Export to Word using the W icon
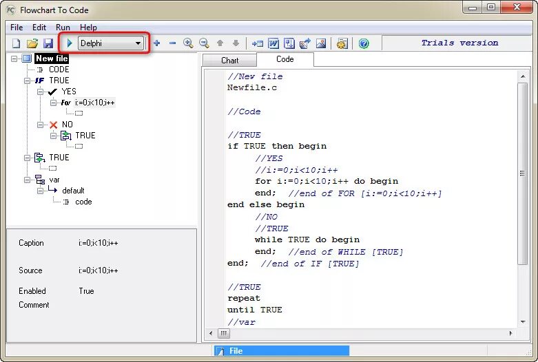This screenshot has height=362, width=538. coord(273,43)
